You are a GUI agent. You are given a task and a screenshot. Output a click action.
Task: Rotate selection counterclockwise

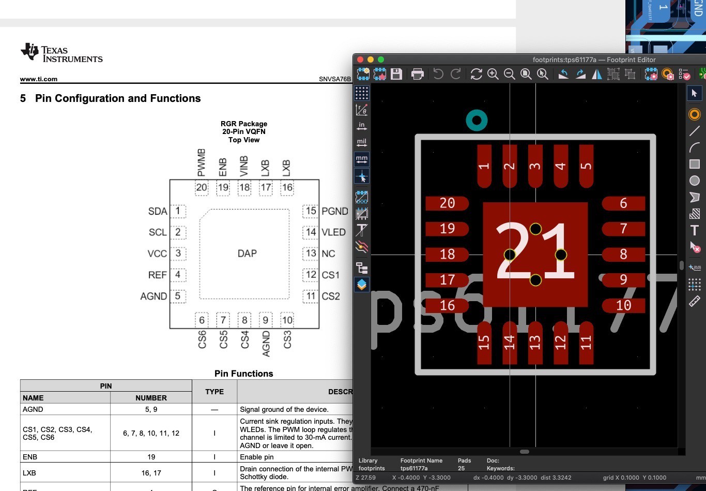click(563, 74)
